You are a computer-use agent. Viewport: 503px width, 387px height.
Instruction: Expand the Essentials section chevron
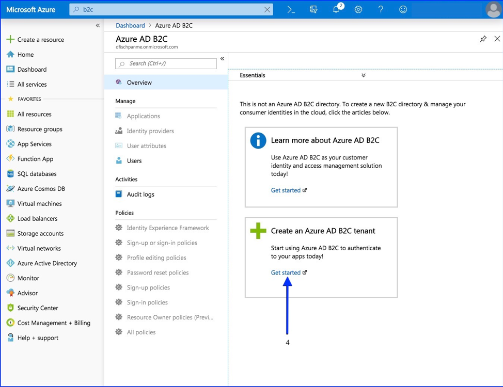pyautogui.click(x=363, y=75)
